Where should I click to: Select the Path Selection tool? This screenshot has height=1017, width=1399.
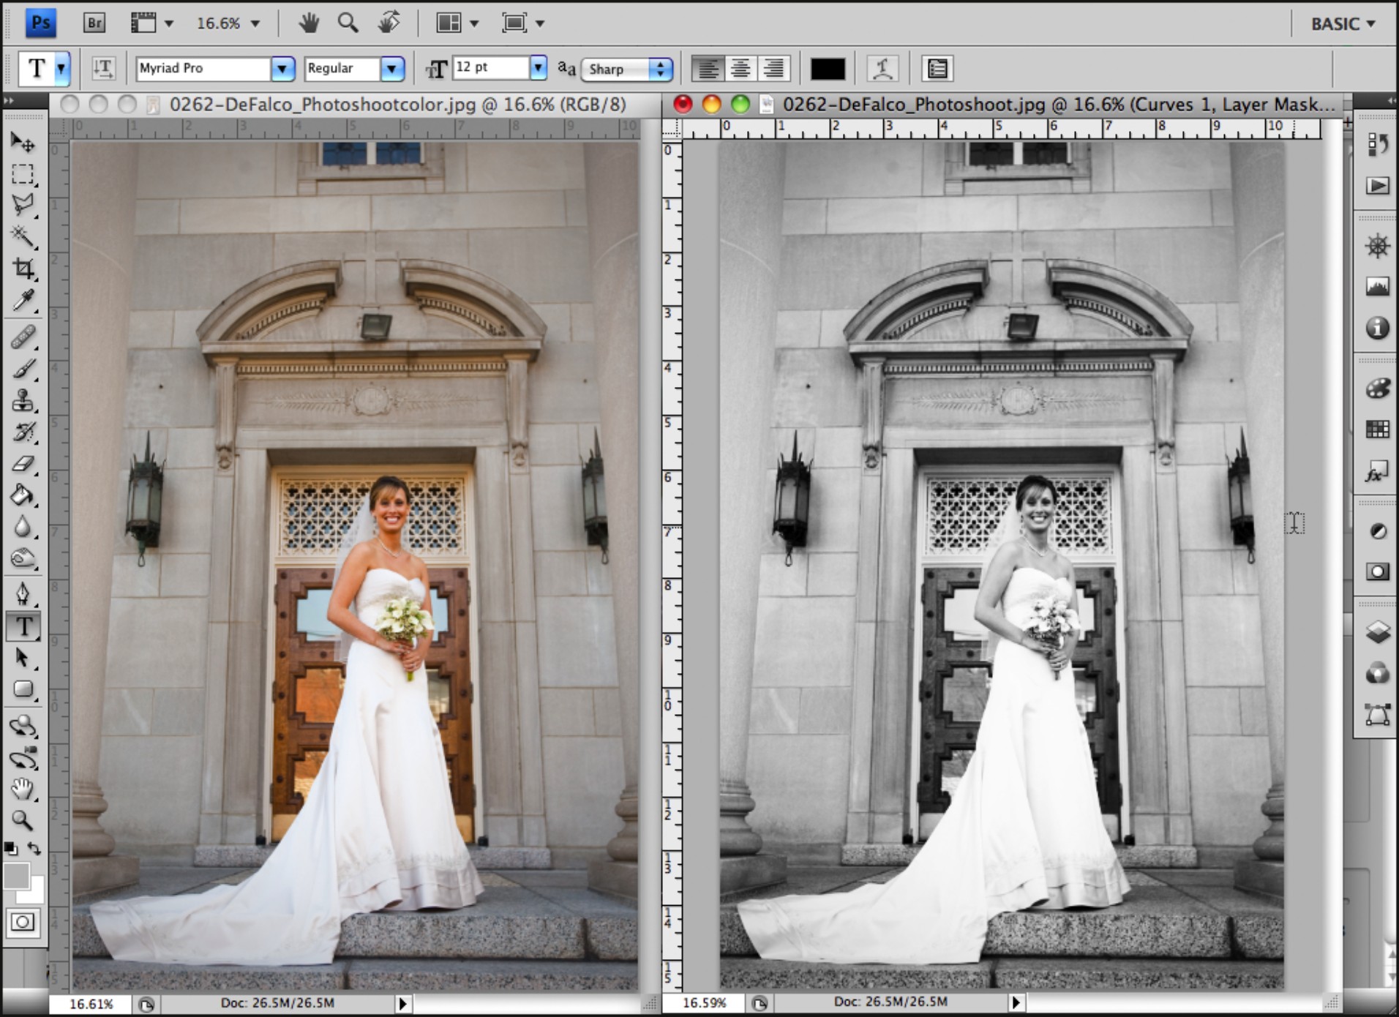tap(23, 658)
